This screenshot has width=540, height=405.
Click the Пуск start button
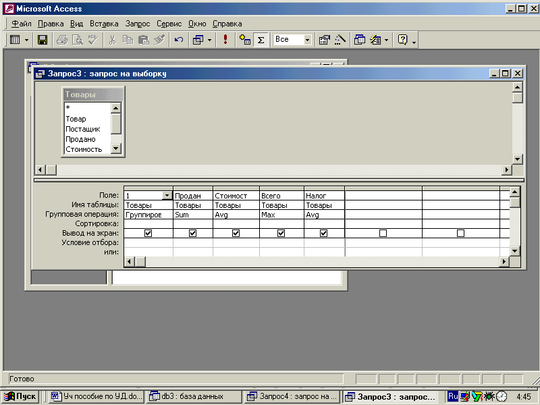click(x=20, y=396)
